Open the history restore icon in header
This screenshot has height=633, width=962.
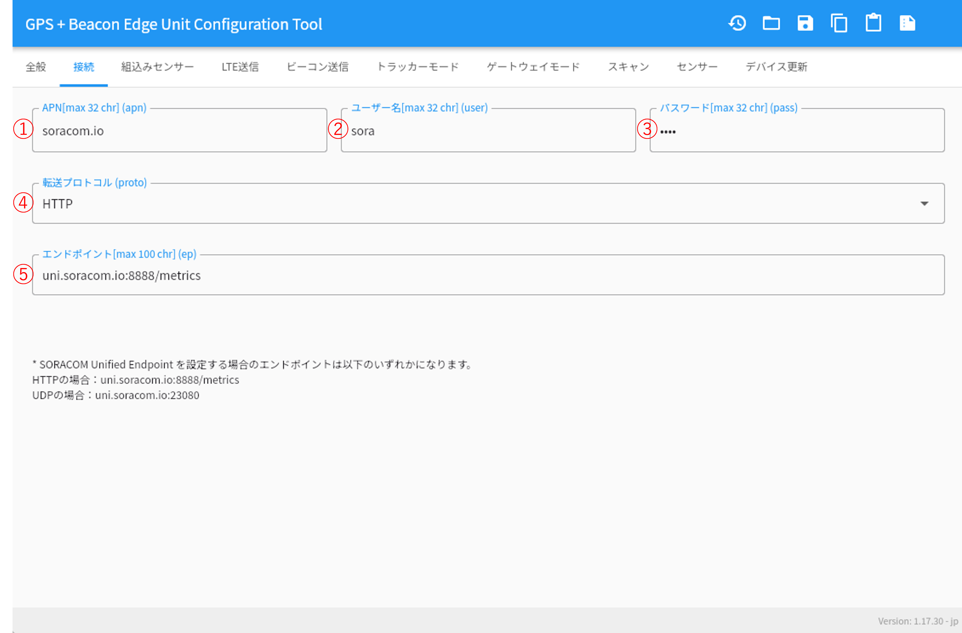click(x=737, y=24)
